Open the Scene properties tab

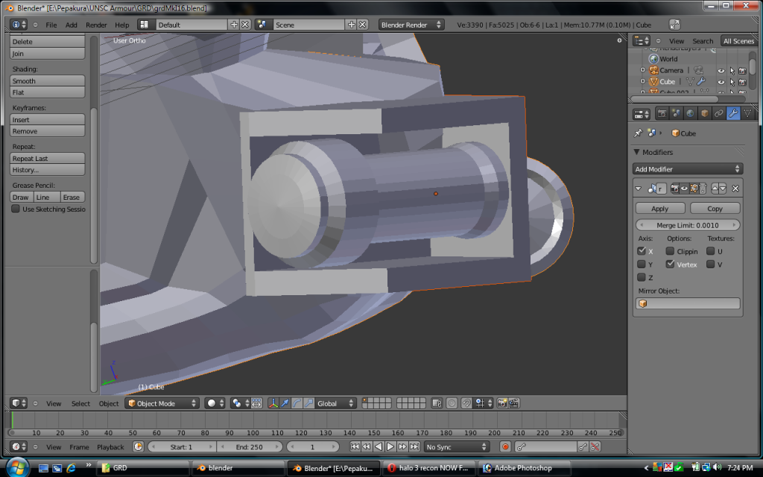(x=676, y=114)
